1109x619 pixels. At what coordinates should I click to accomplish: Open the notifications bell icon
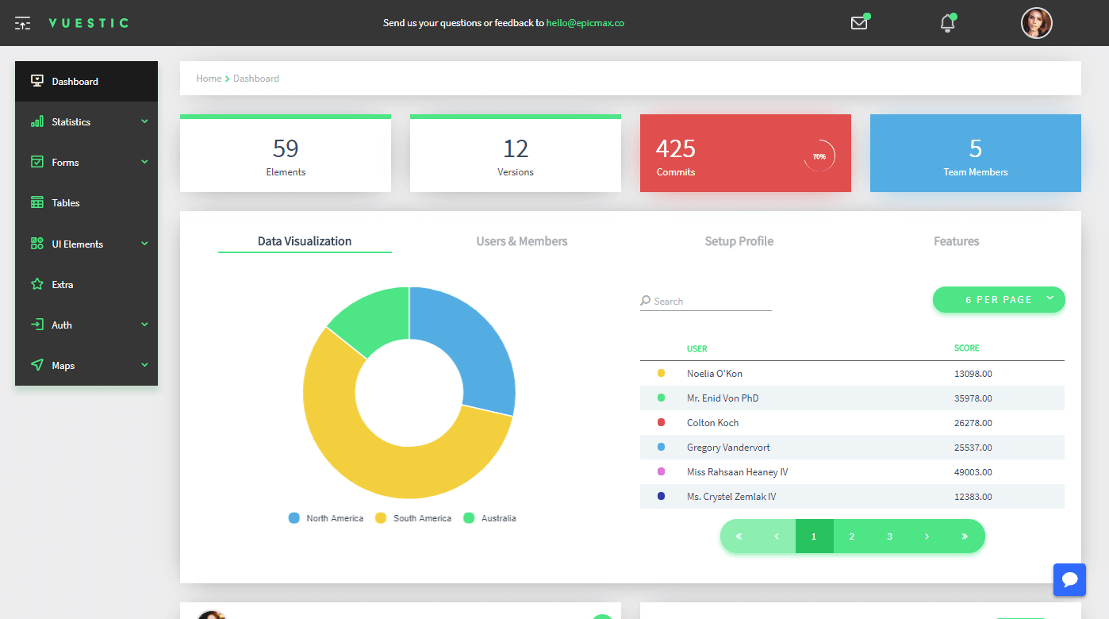click(x=947, y=23)
